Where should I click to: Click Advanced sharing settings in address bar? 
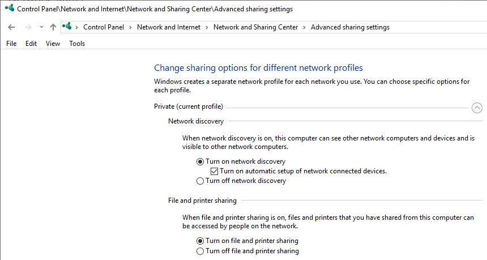click(x=350, y=27)
